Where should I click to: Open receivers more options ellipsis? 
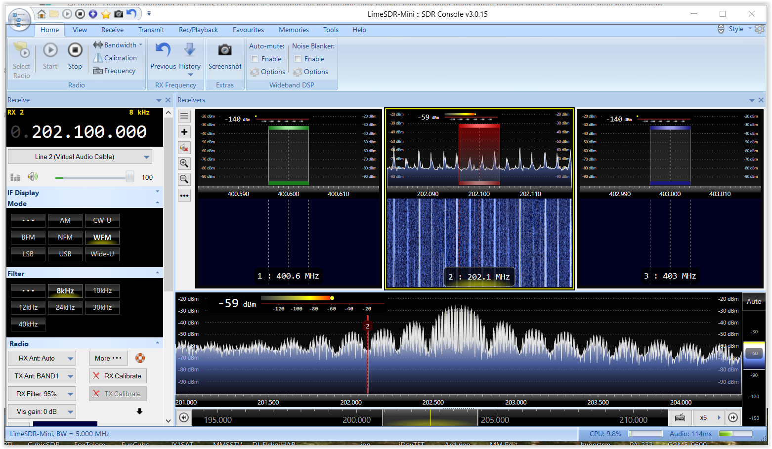(184, 195)
